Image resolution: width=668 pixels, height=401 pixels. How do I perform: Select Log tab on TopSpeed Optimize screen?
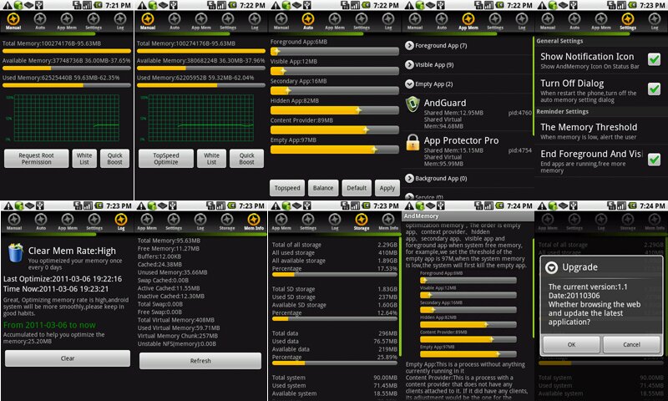[x=255, y=22]
